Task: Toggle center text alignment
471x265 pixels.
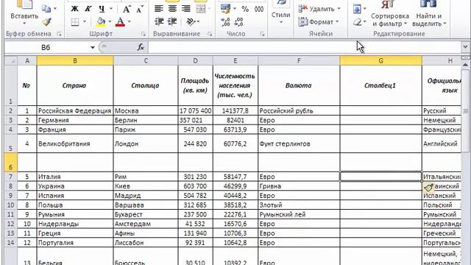Action: click(x=172, y=9)
